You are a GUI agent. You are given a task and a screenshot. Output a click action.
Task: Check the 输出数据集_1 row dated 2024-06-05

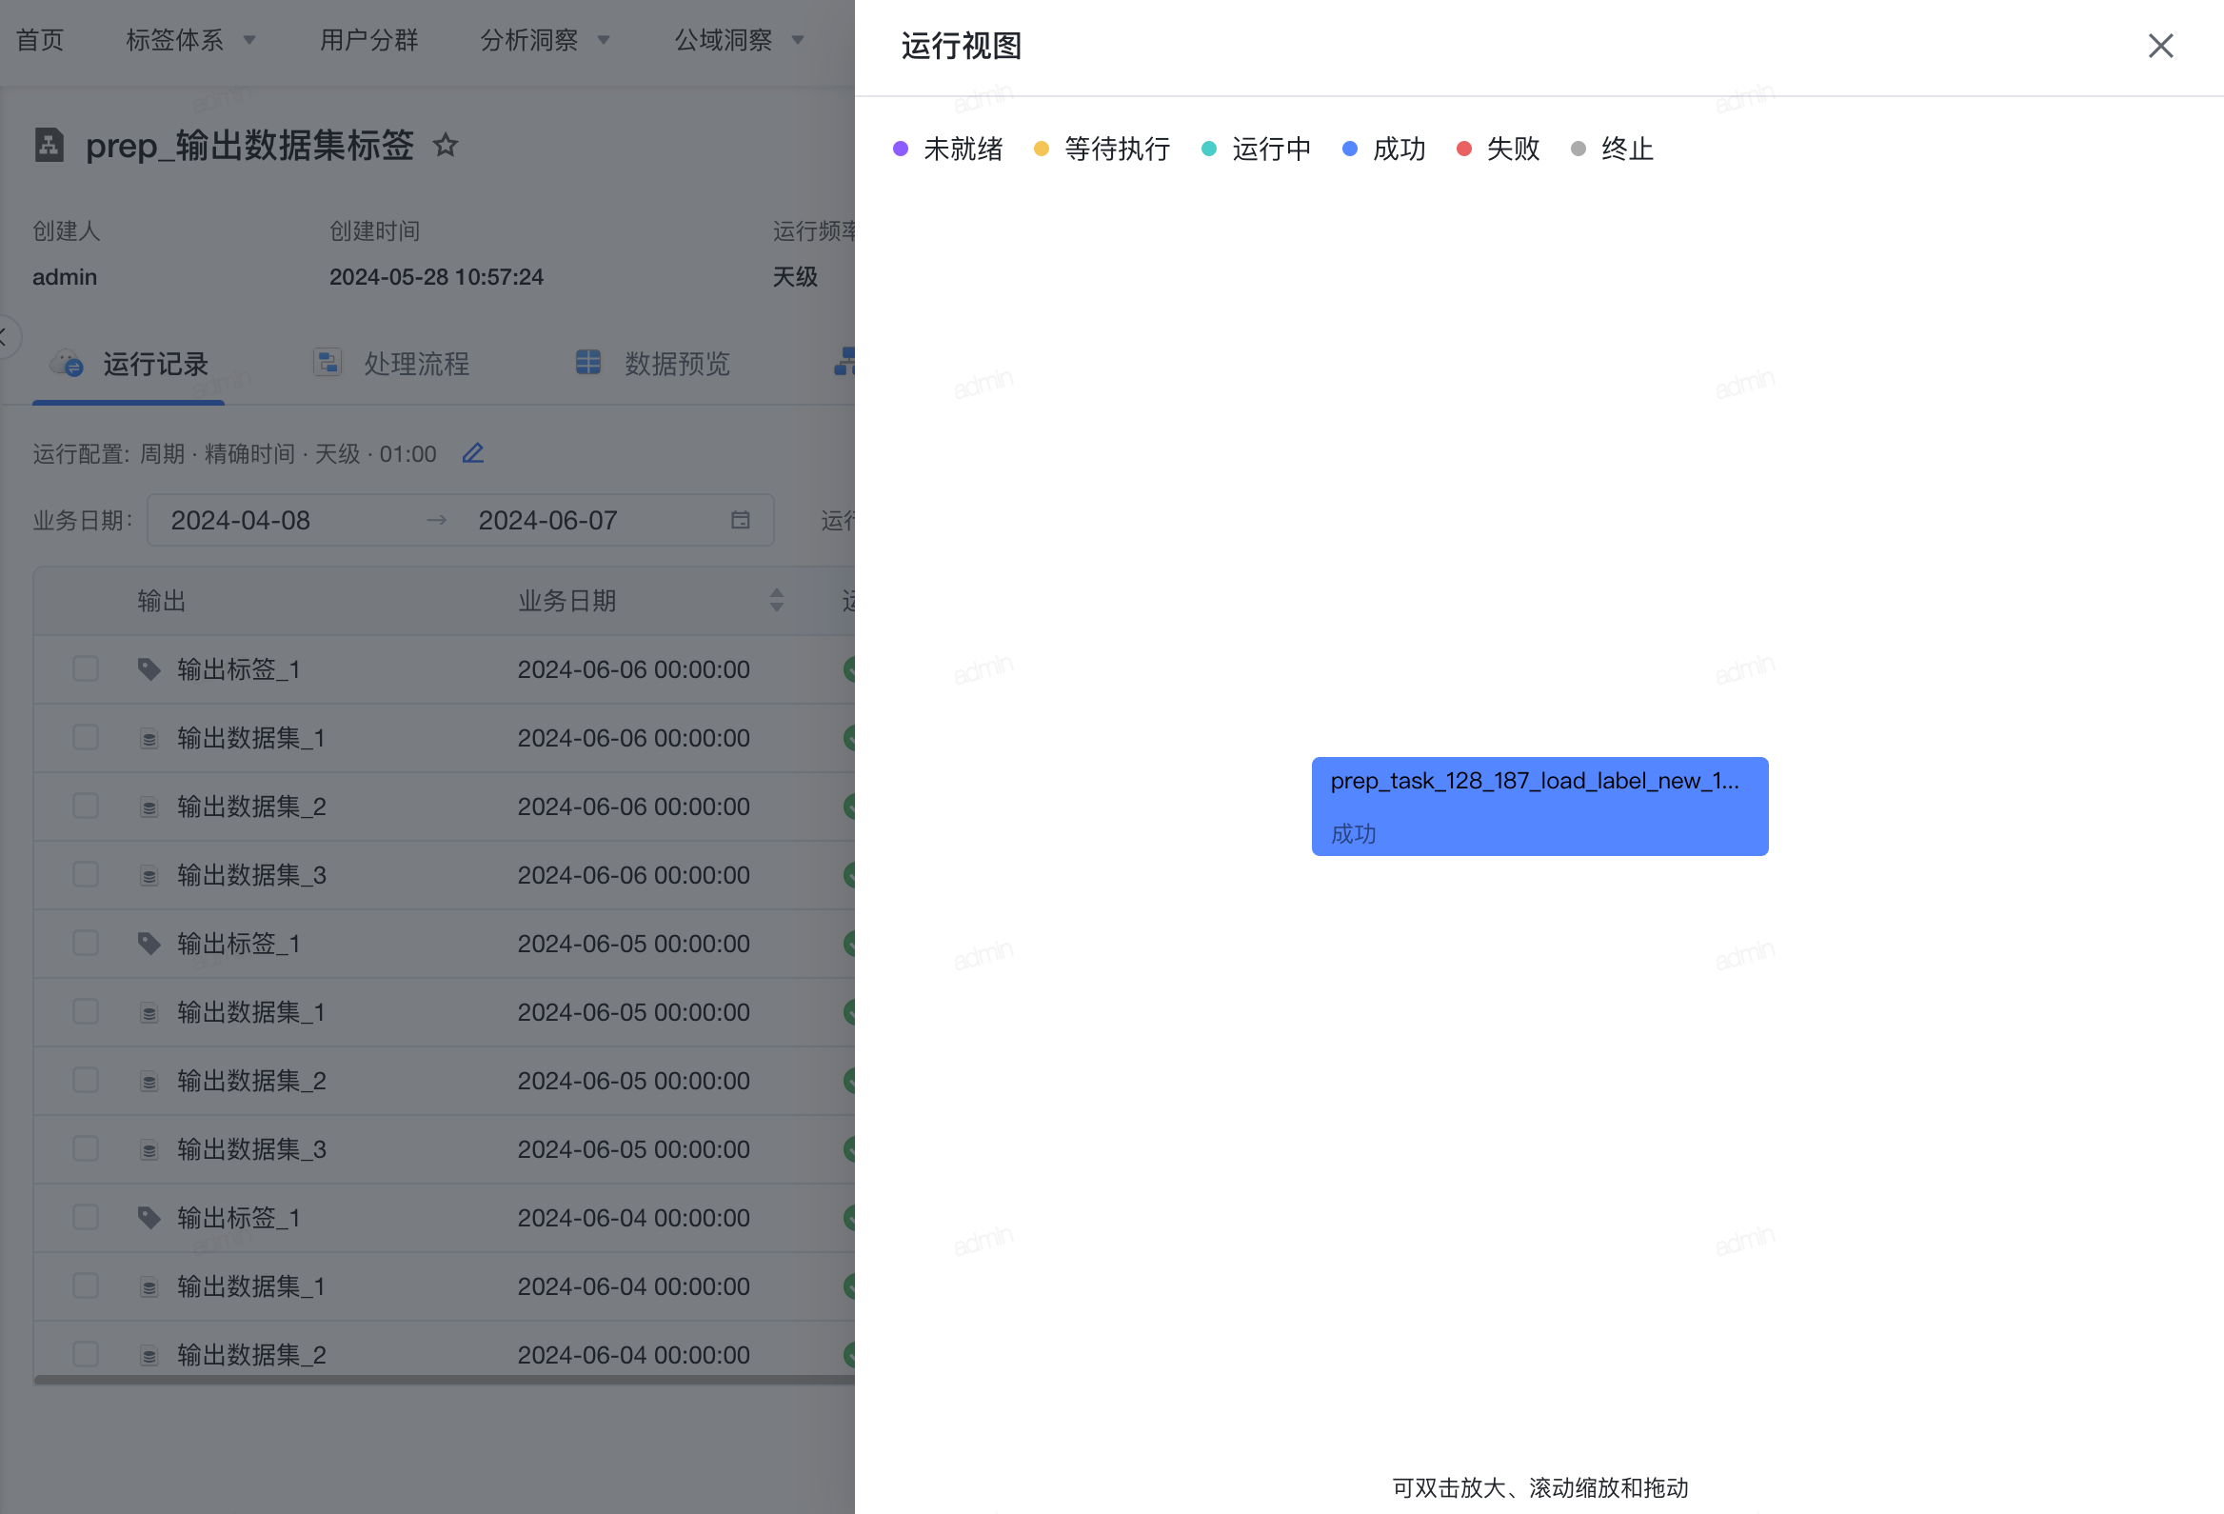(85, 1011)
